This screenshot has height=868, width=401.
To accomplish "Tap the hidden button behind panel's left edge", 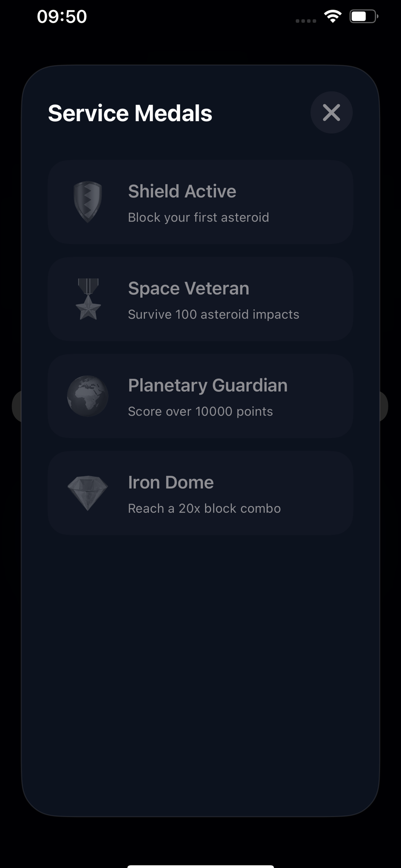I will click(17, 406).
